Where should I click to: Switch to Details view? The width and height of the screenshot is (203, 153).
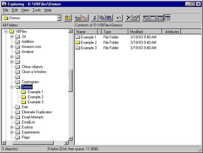click(167, 18)
